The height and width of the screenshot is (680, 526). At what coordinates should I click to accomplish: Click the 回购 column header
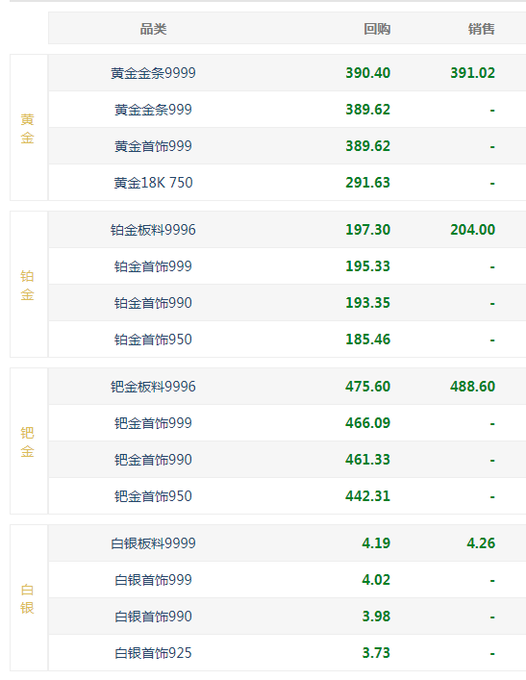point(377,29)
